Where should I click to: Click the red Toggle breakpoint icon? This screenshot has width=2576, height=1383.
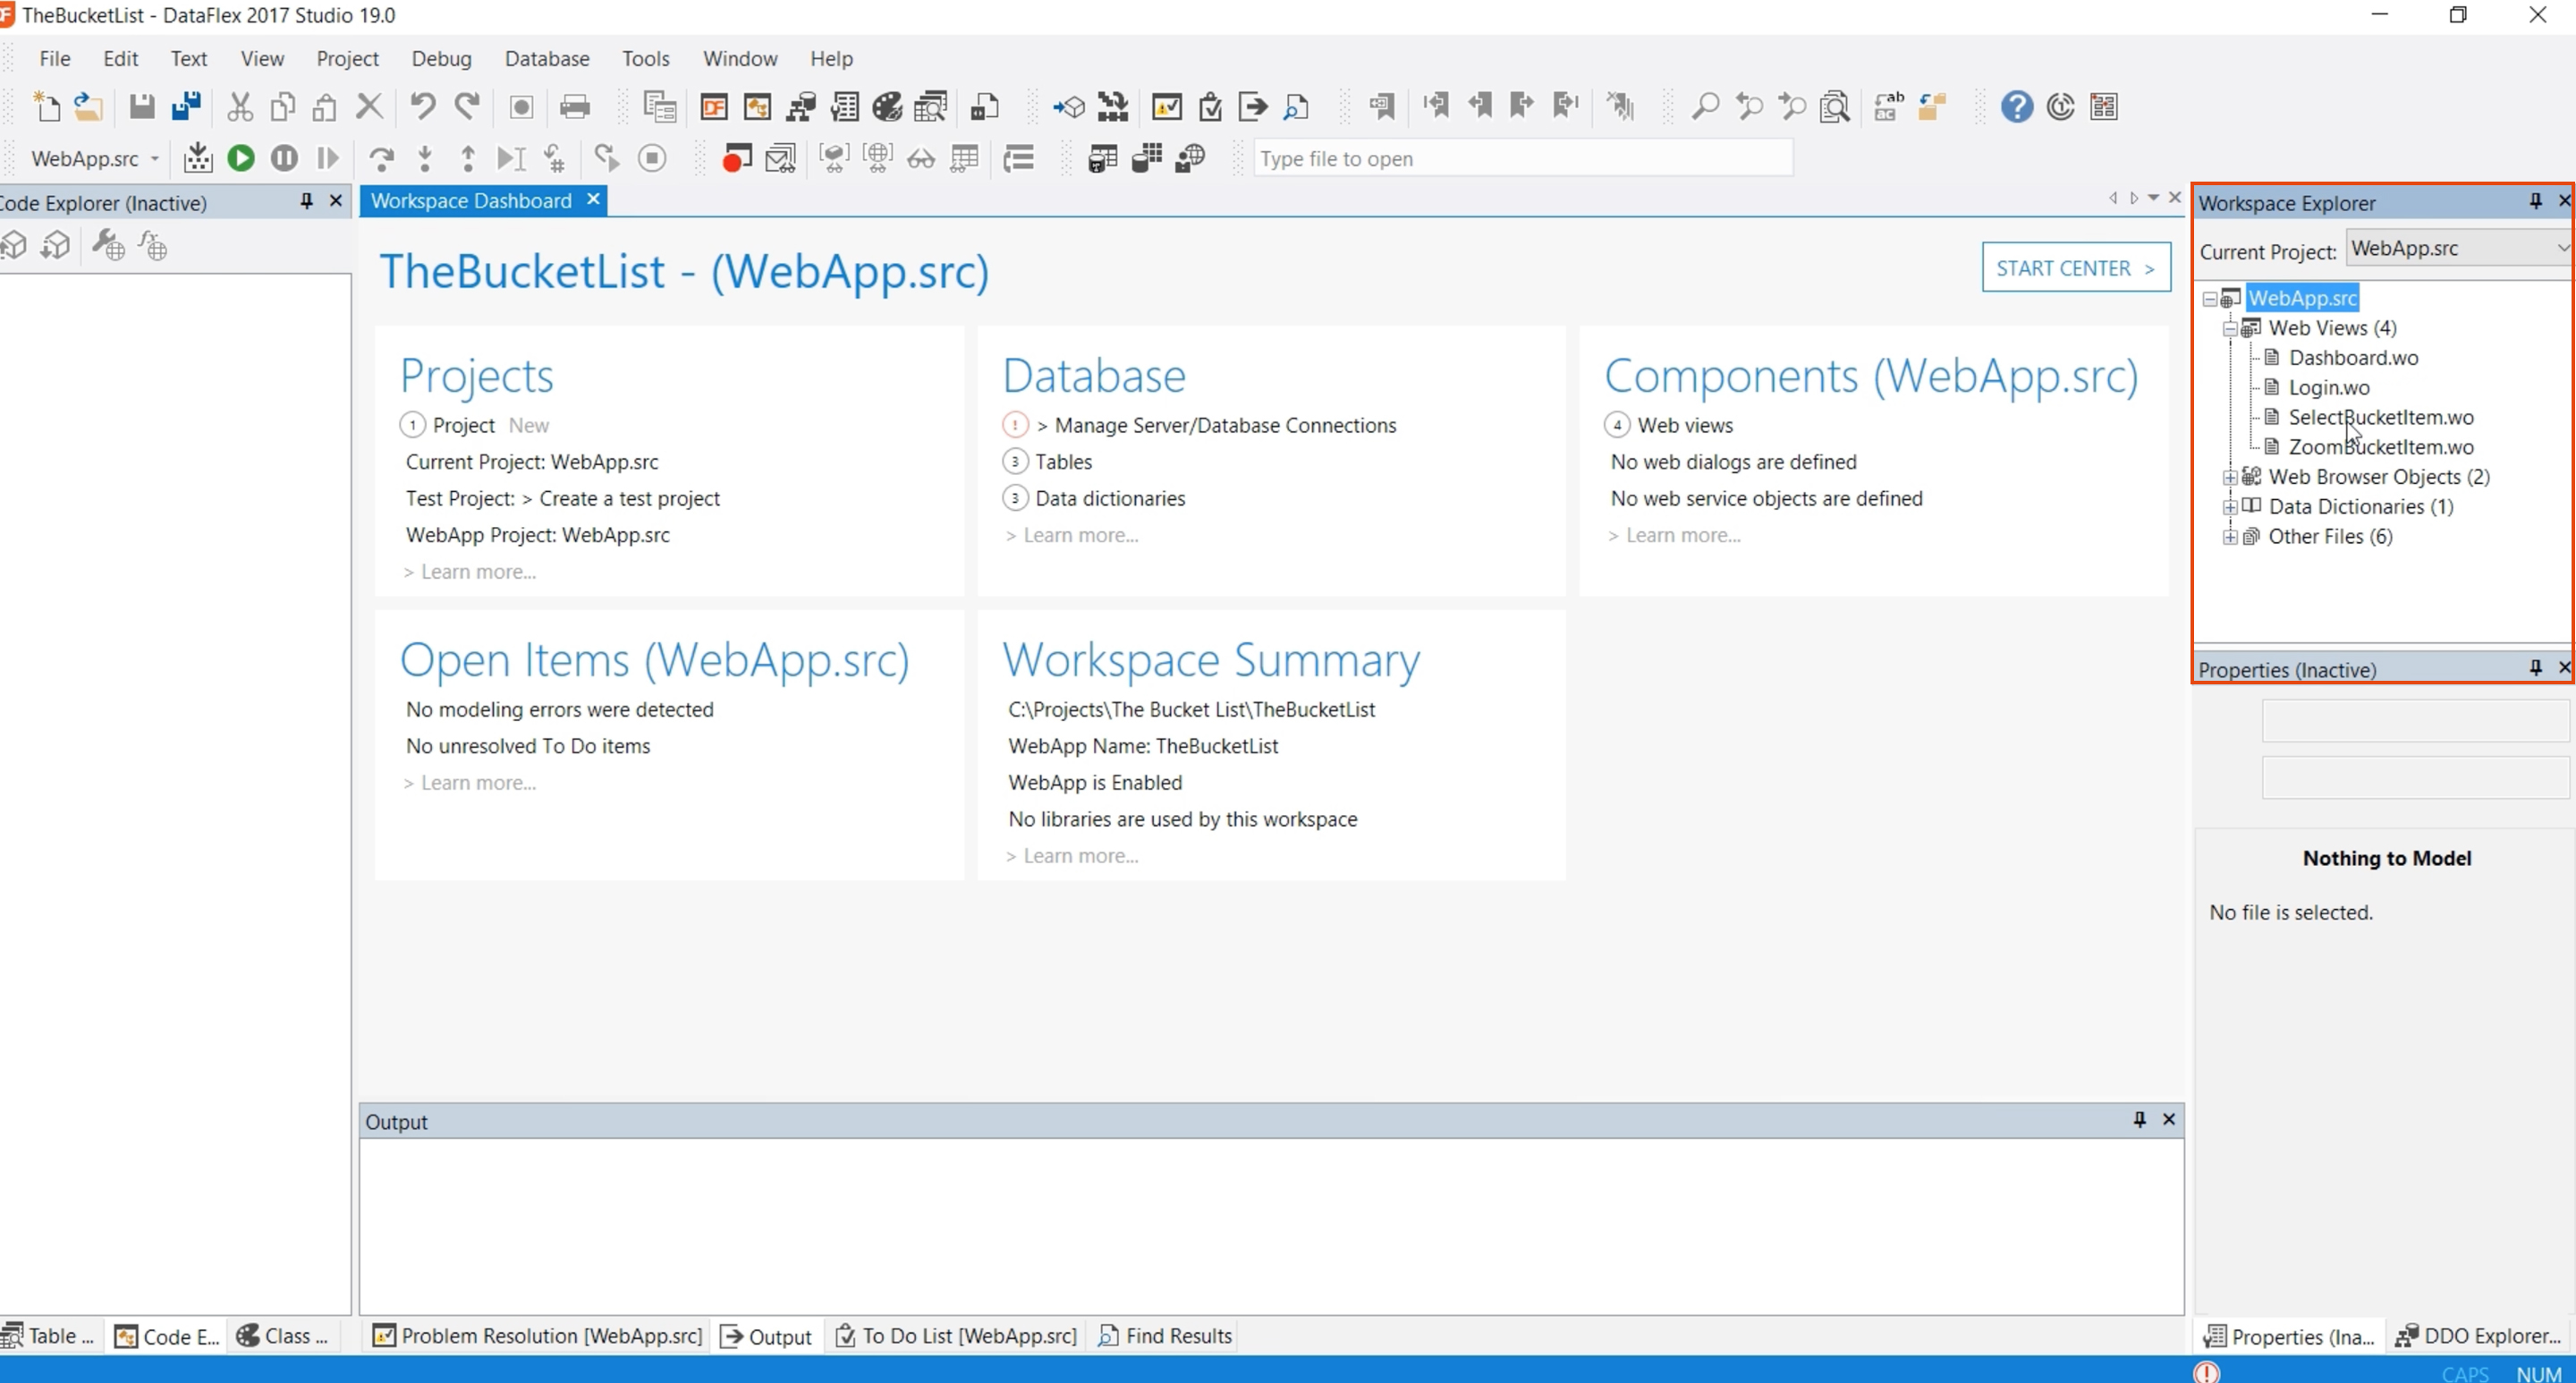[736, 158]
